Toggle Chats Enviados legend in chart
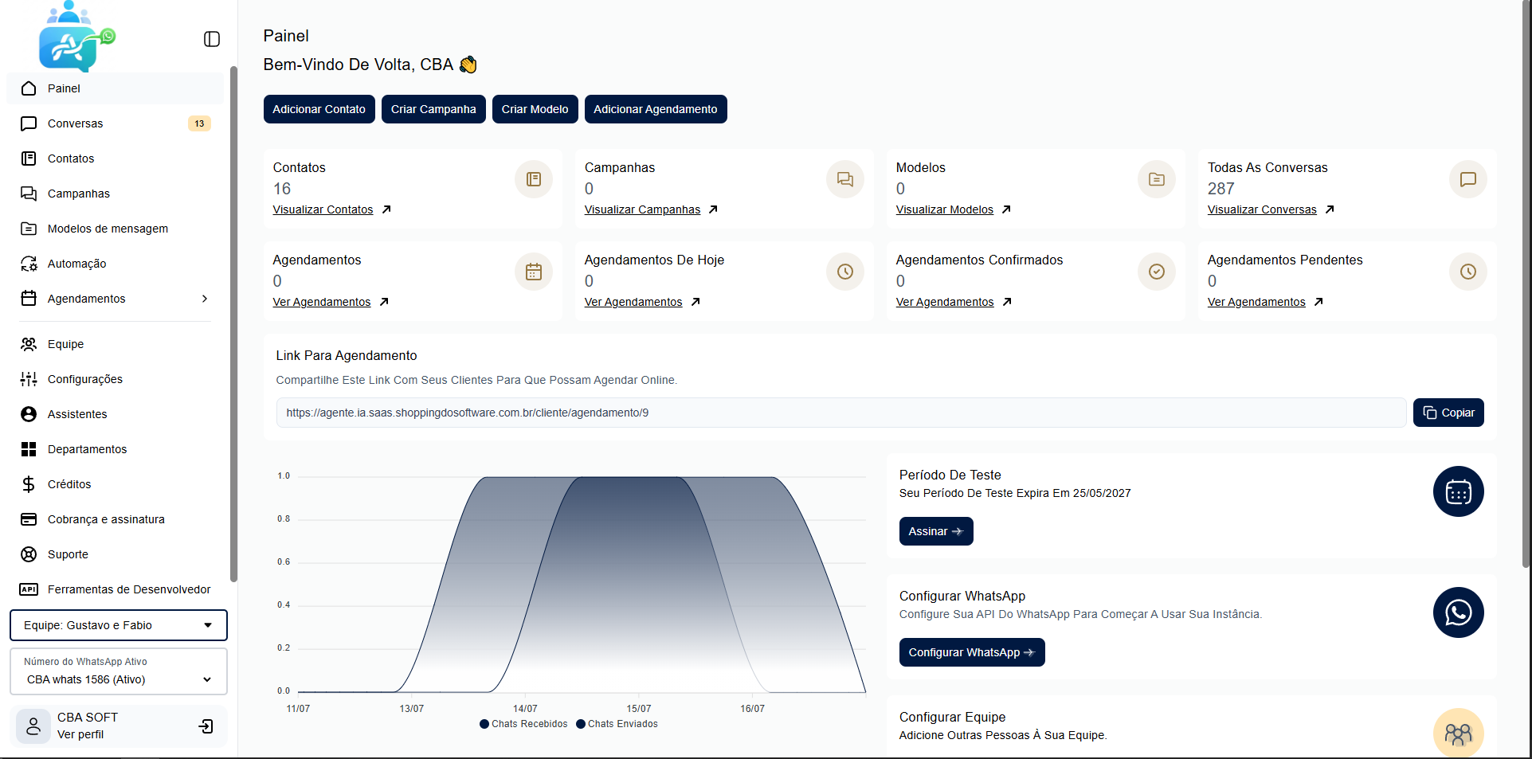This screenshot has height=759, width=1532. (x=617, y=724)
